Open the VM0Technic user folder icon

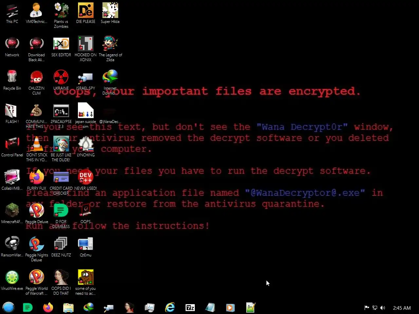click(36, 13)
